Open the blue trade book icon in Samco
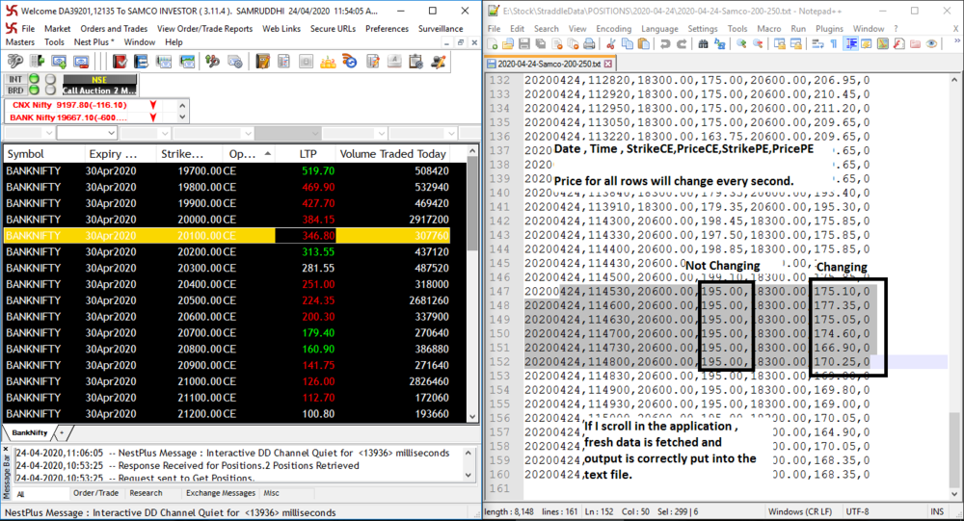 [x=142, y=61]
